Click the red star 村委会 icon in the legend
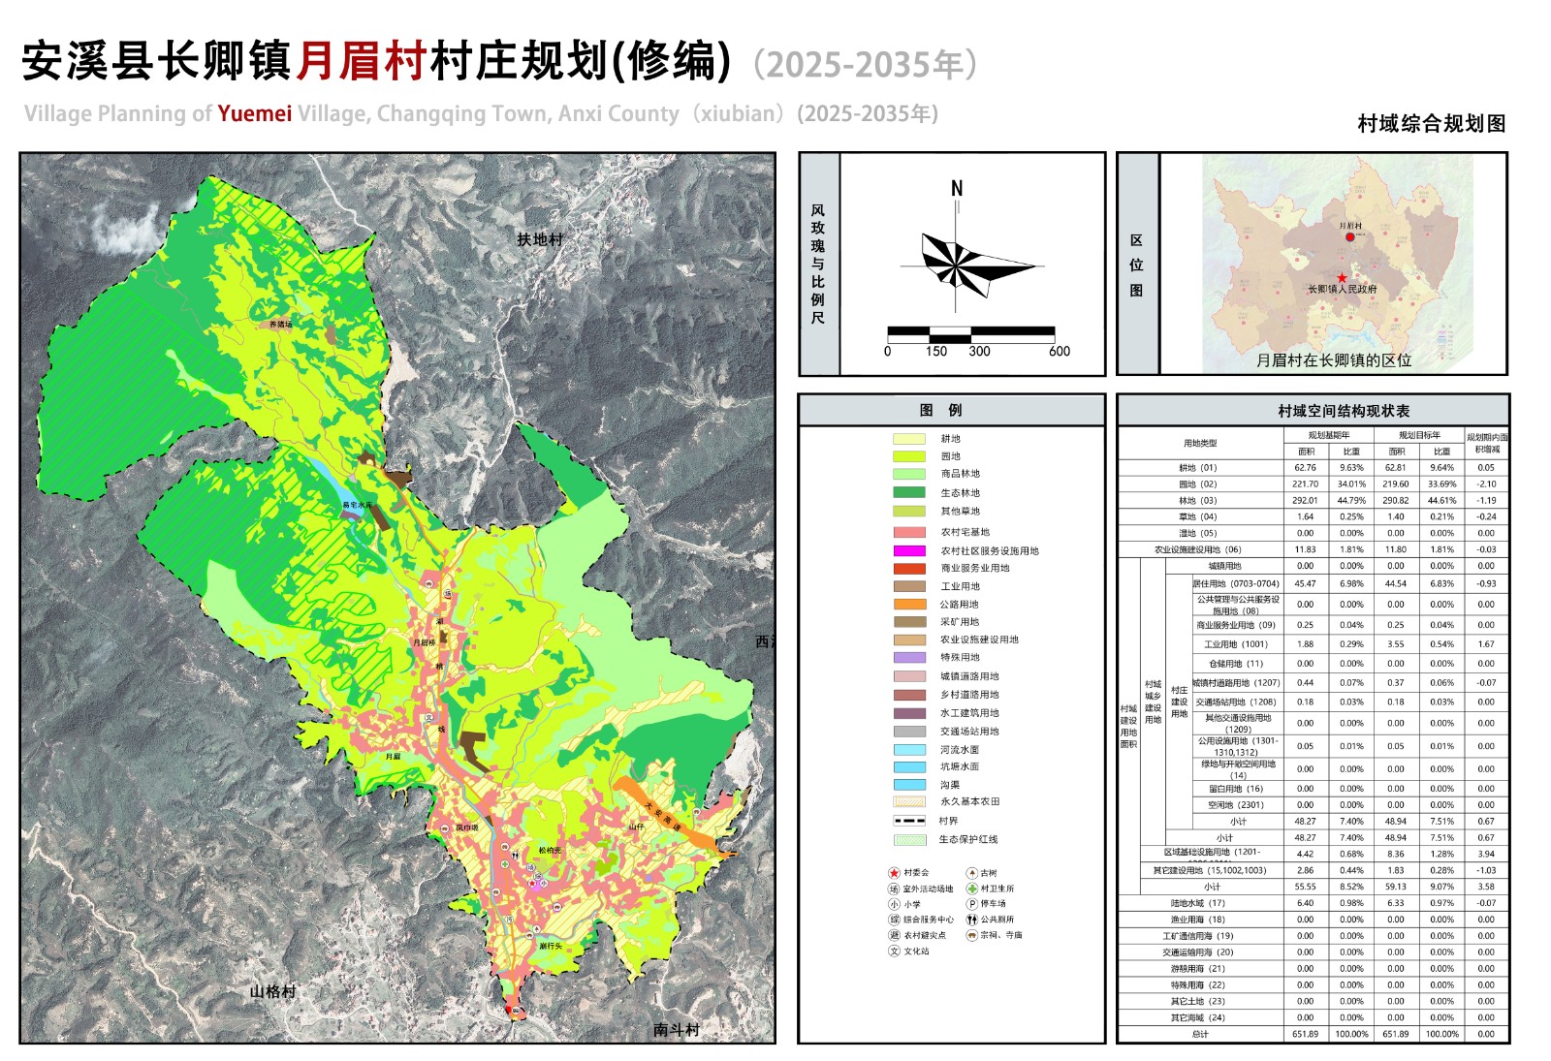This screenshot has height=1061, width=1551. pyautogui.click(x=894, y=873)
